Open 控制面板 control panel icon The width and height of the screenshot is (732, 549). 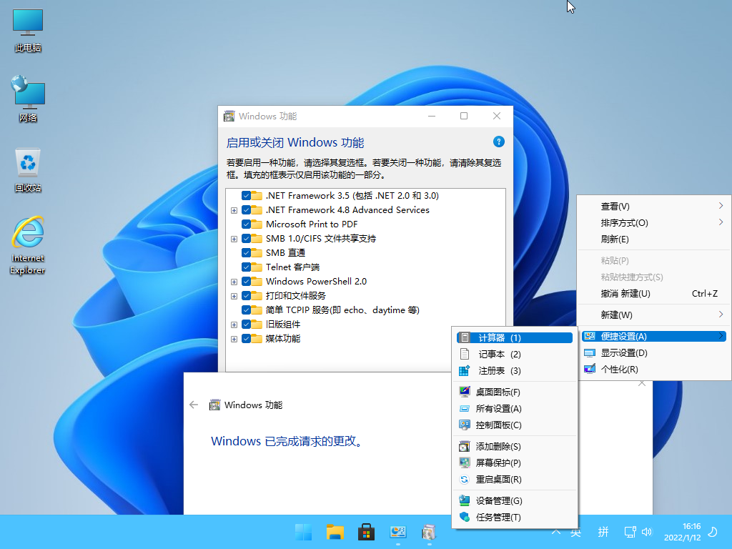(x=465, y=425)
